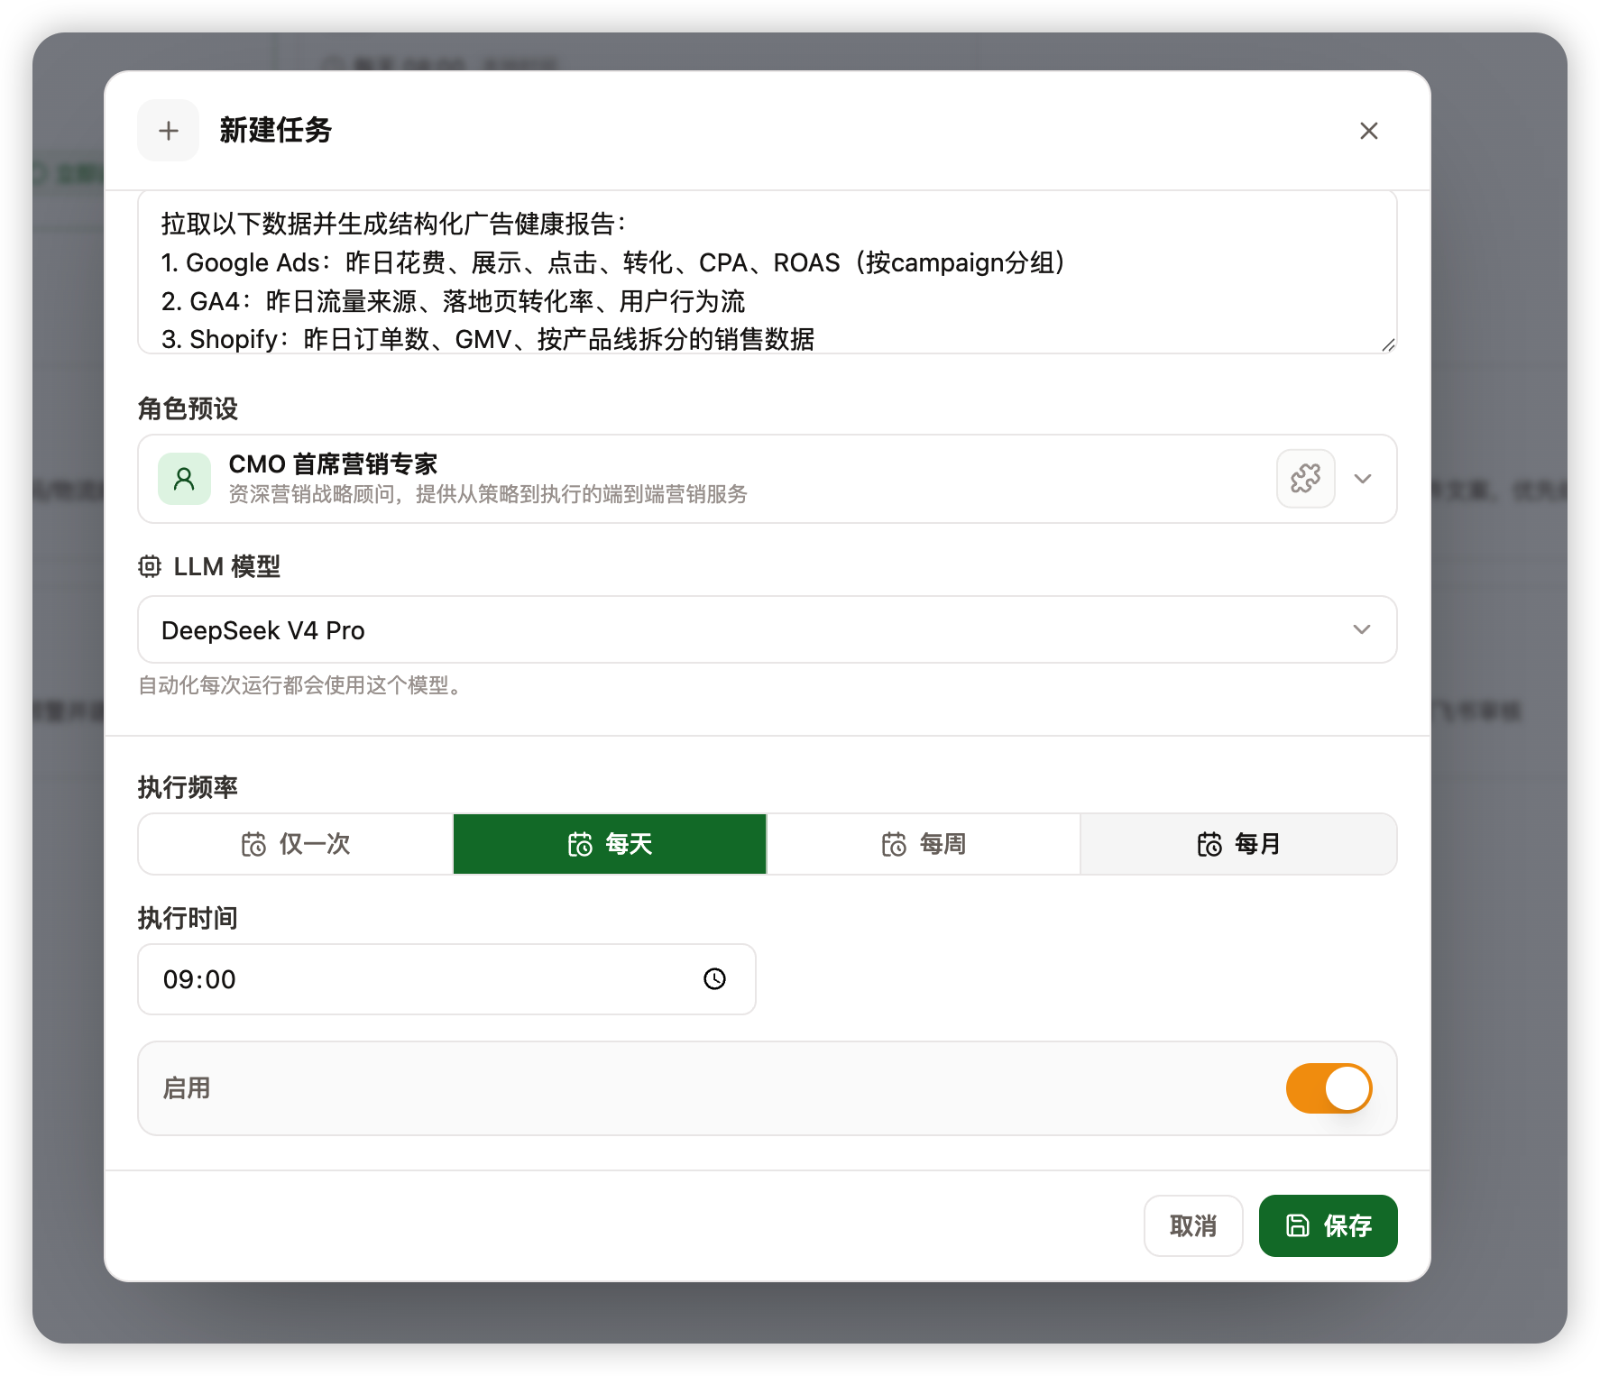
Task: Click the 执行频率 label
Action: click(188, 787)
